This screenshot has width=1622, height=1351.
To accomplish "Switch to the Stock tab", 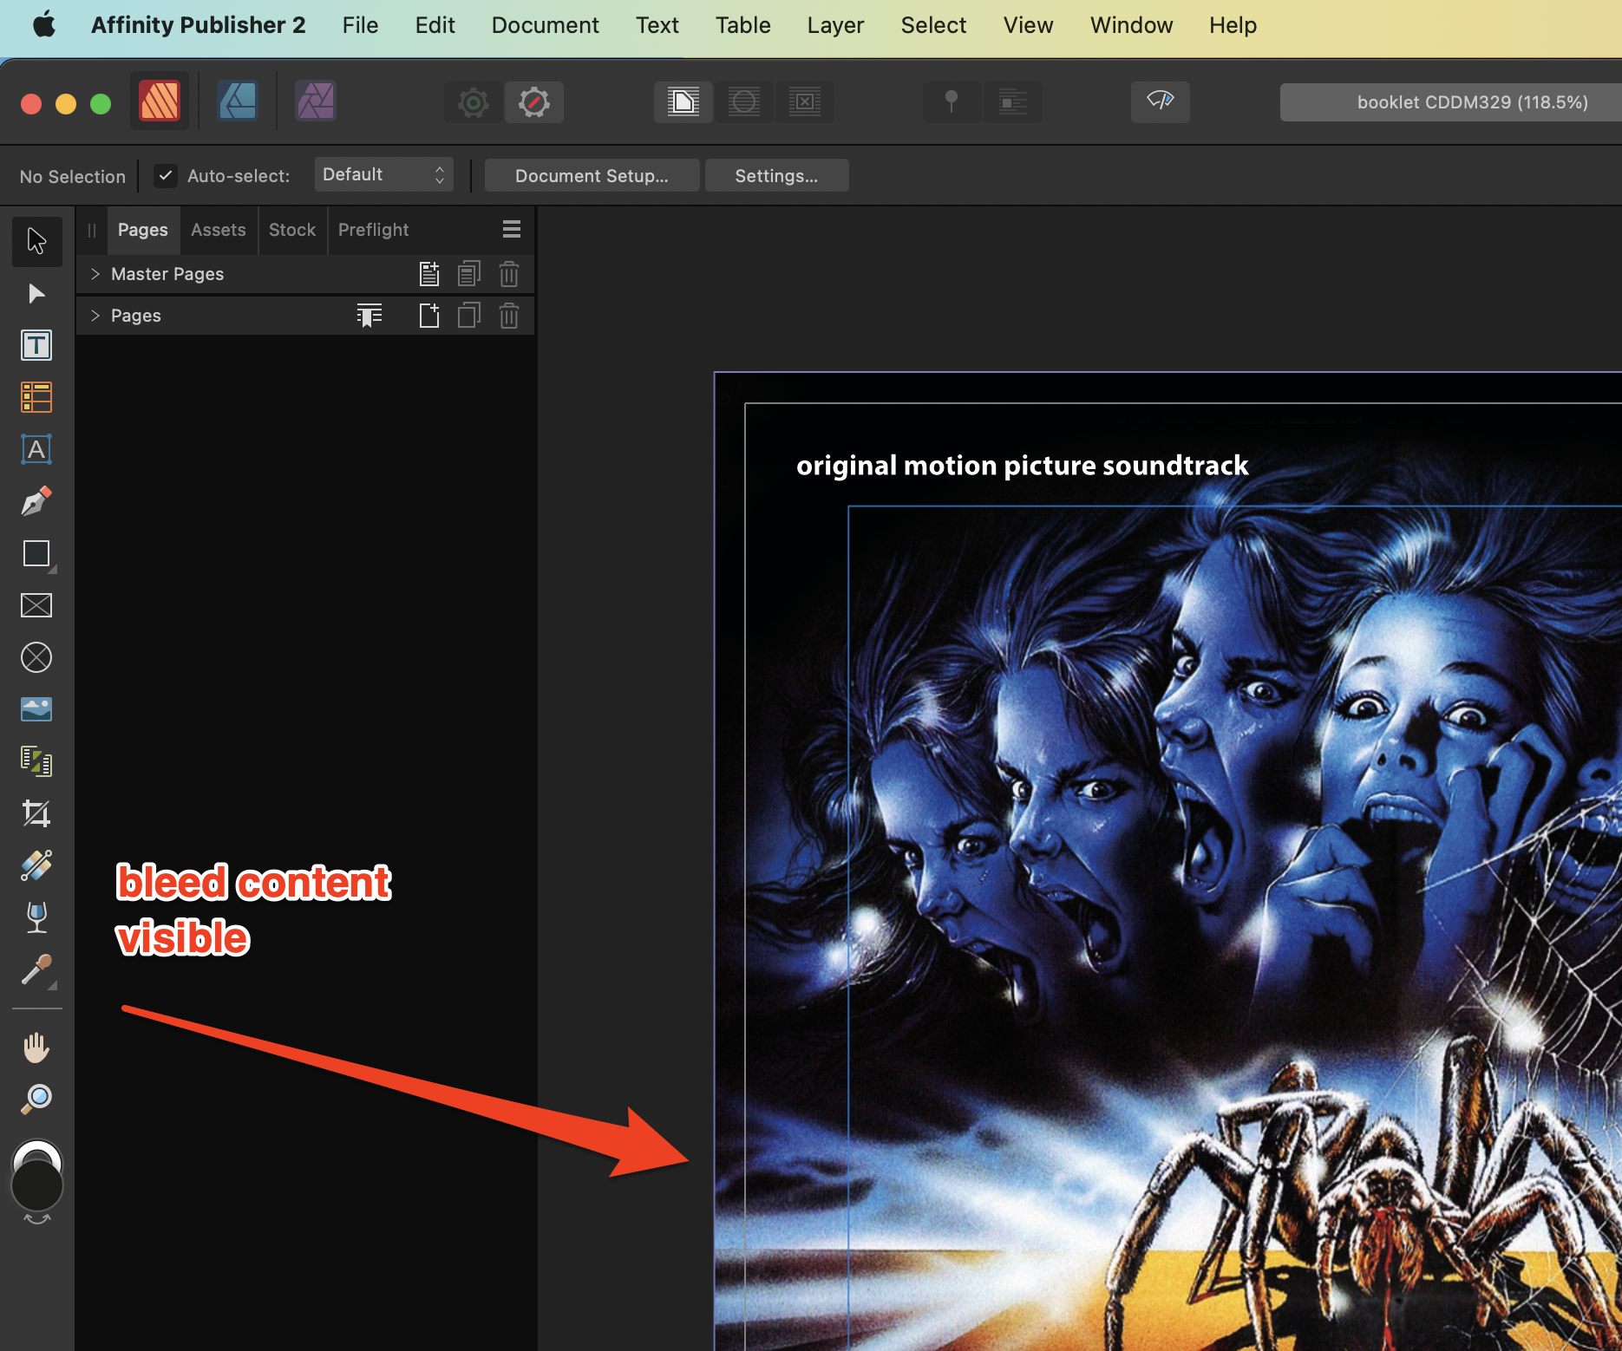I will [292, 230].
